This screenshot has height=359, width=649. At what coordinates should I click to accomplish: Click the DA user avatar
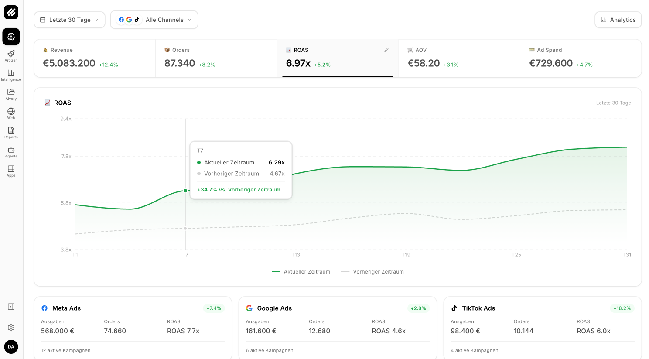(11, 347)
